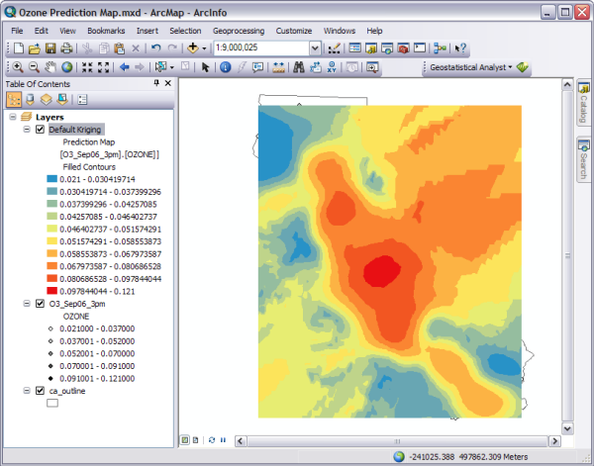Collapse the Layers data frame

tap(13, 117)
